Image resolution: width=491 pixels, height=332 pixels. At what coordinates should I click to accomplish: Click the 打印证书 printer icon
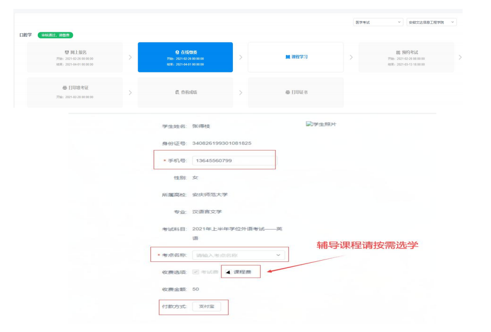click(x=287, y=92)
